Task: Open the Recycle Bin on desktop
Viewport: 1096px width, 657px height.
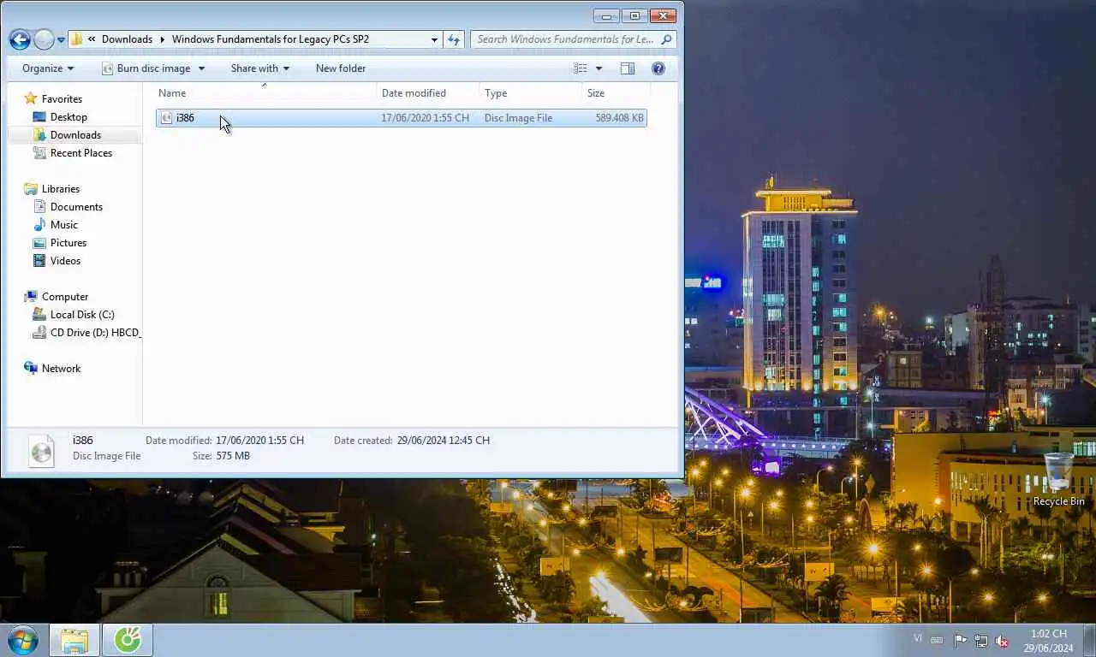Action: [x=1058, y=481]
